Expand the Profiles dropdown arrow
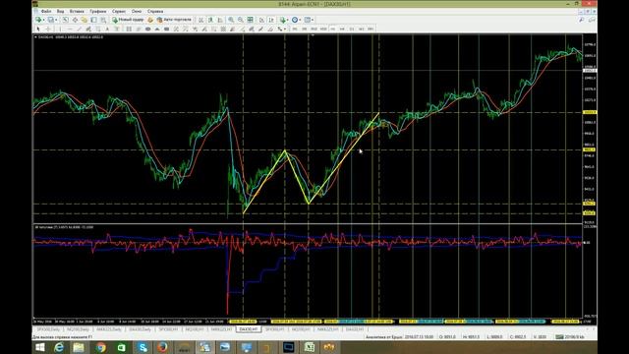Image resolution: width=629 pixels, height=354 pixels. pyautogui.click(x=56, y=20)
